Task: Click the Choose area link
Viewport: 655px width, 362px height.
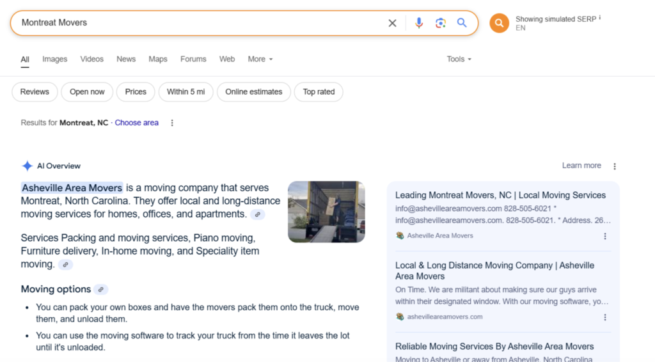Action: tap(136, 123)
